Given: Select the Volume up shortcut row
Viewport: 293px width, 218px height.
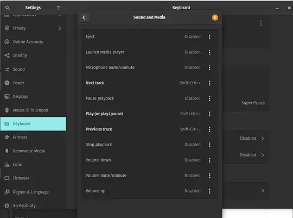Looking at the screenshot, I should pyautogui.click(x=150, y=191).
